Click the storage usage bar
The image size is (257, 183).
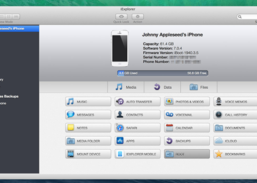(x=163, y=73)
